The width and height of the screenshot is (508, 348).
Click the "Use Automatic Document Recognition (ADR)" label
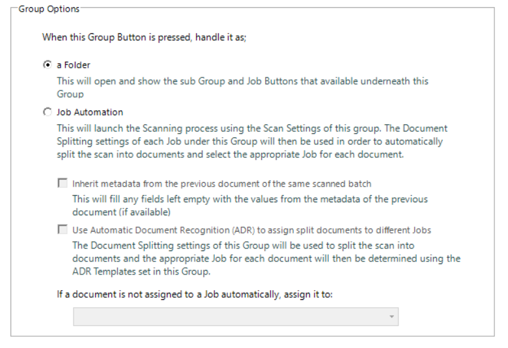pyautogui.click(x=252, y=230)
